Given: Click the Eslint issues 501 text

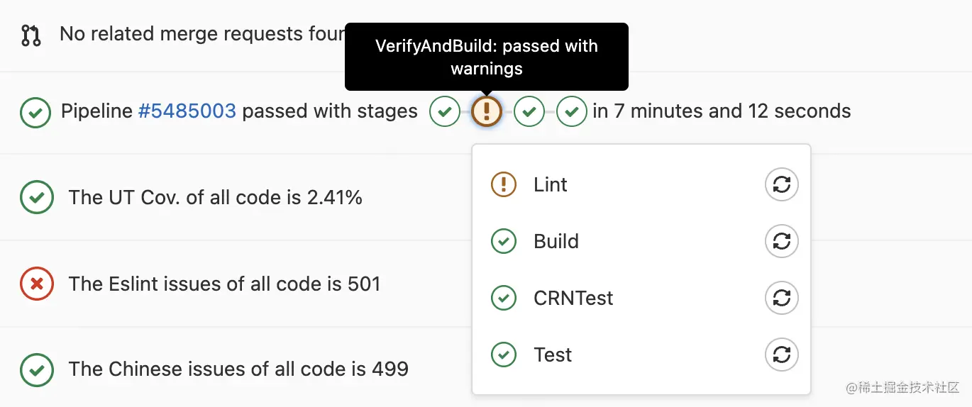Looking at the screenshot, I should coord(225,284).
